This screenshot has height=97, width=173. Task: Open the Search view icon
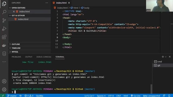4,12
